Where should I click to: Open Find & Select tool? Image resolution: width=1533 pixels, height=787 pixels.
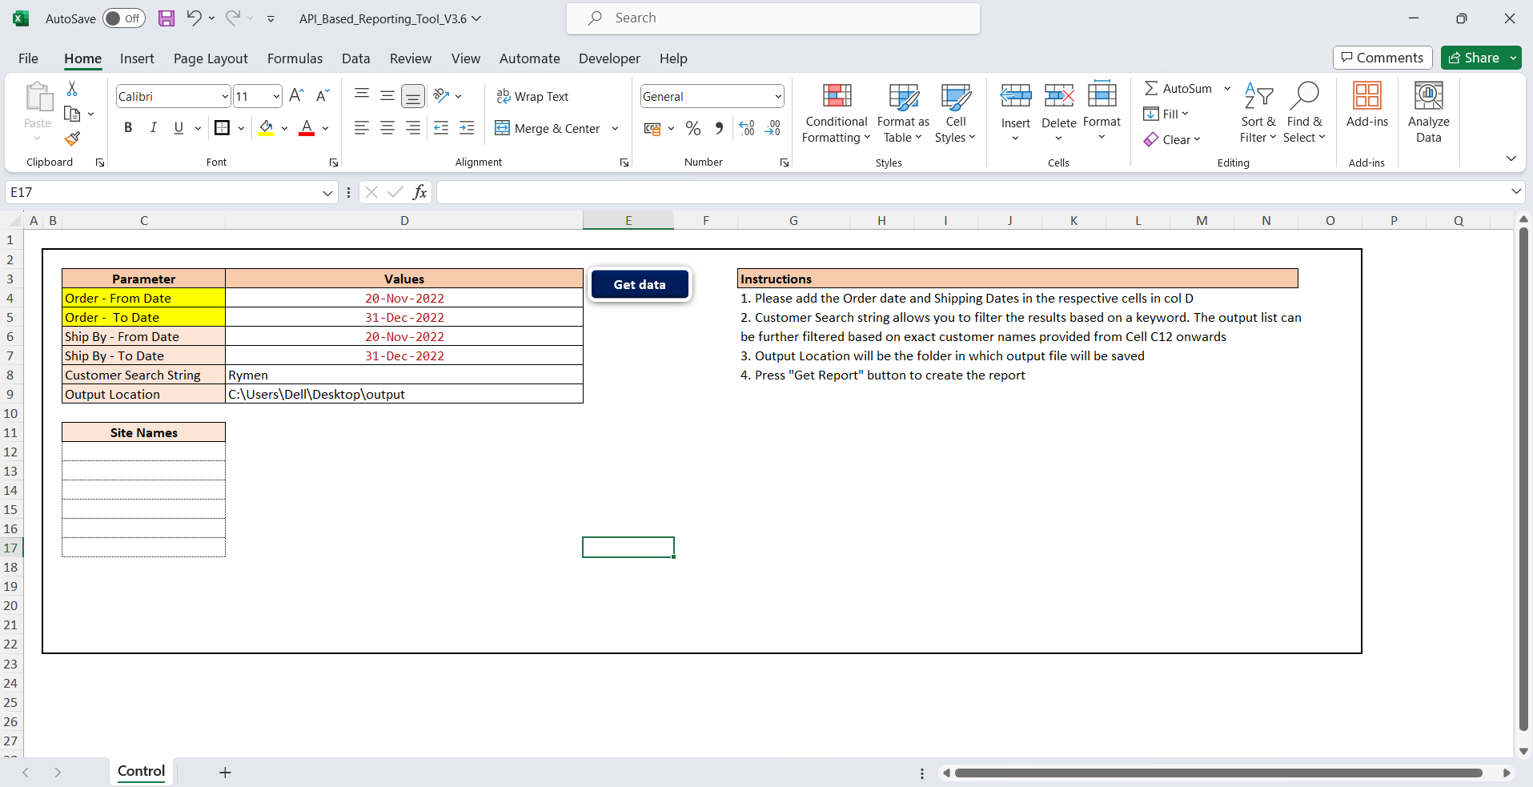[1304, 114]
